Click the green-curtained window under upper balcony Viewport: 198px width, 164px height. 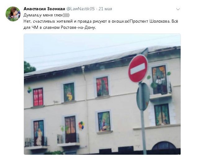(162, 114)
